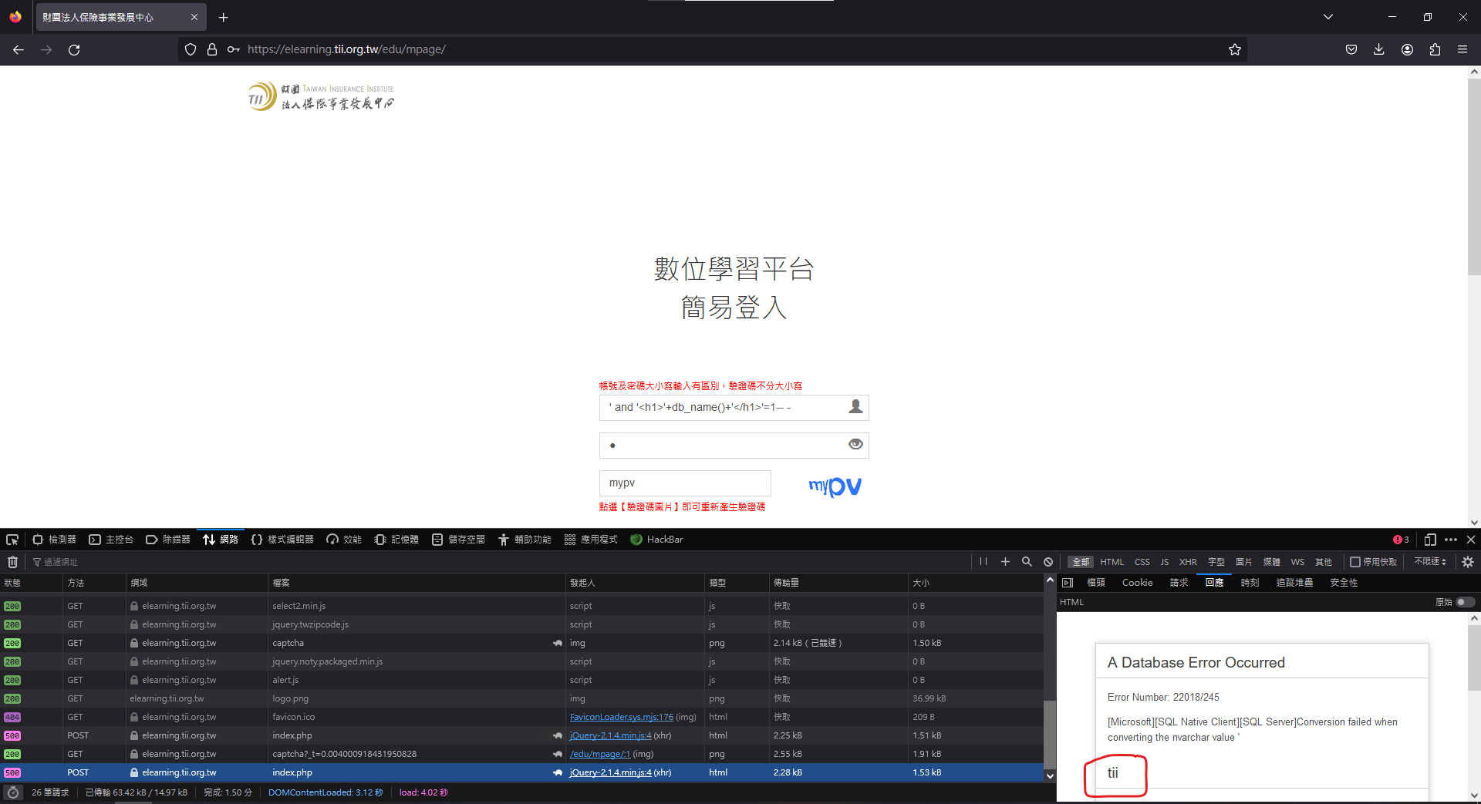Click the FaviconLoader.sys.mjs:176 initiator link
This screenshot has width=1481, height=804.
[x=621, y=717]
